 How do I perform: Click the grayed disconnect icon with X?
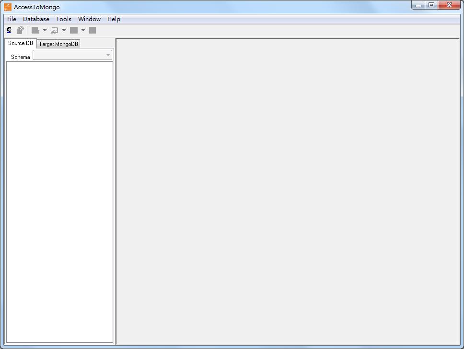click(20, 30)
